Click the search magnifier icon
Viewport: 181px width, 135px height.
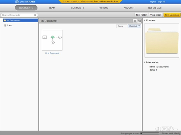pos(35,15)
